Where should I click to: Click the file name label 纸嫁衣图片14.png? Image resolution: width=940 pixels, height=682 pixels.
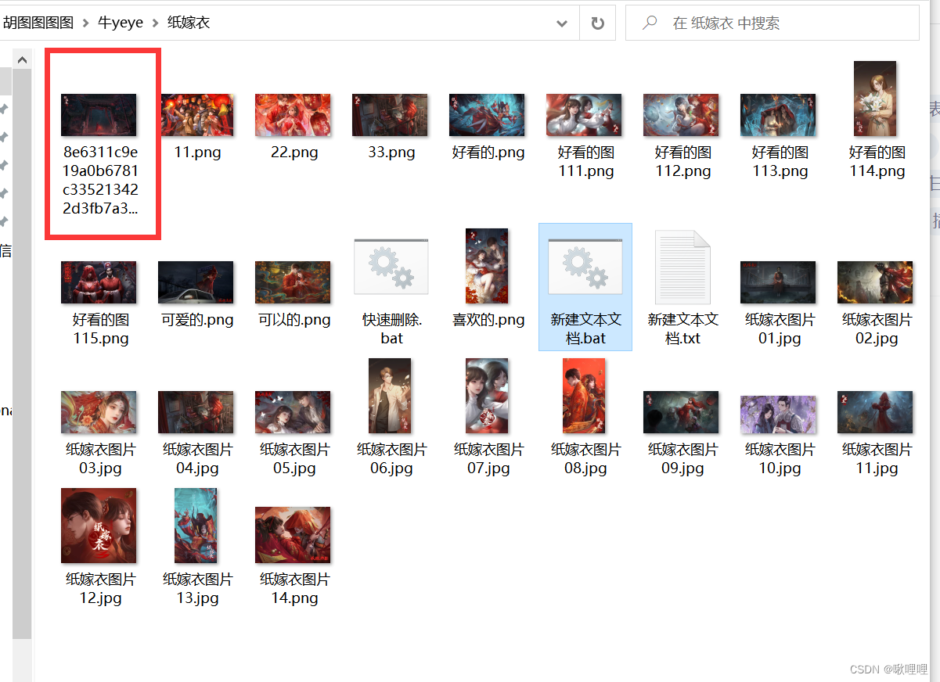click(x=294, y=589)
